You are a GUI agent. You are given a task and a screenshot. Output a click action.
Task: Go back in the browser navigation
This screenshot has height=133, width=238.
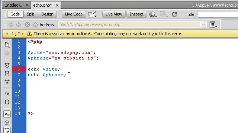click(x=11, y=25)
